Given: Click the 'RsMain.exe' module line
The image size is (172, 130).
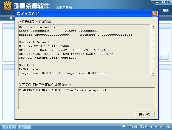Looking at the screenshot, I should (29, 69).
